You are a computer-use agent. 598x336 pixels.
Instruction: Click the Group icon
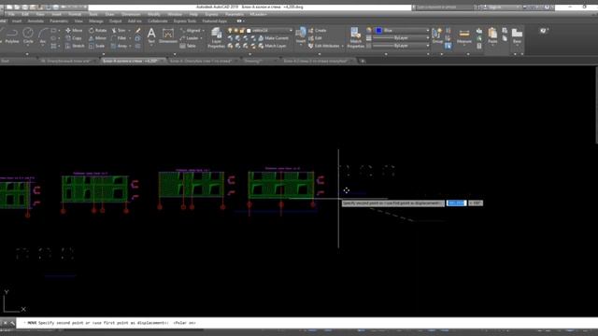pos(437,35)
